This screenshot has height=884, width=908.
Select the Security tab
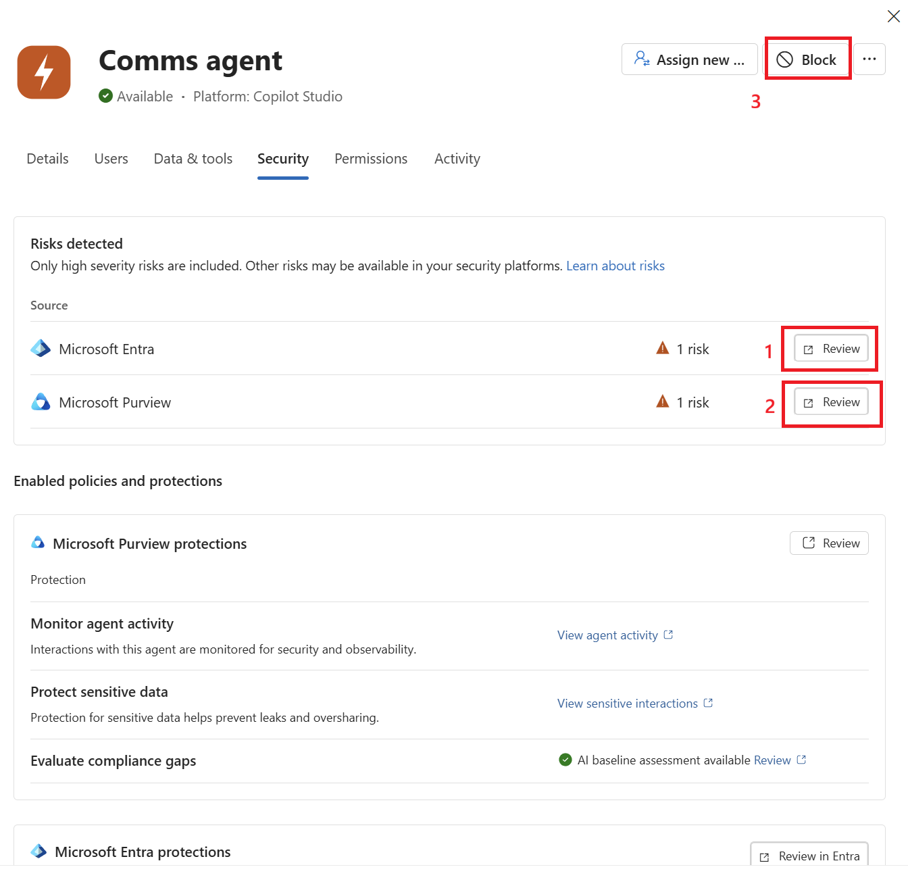(283, 159)
